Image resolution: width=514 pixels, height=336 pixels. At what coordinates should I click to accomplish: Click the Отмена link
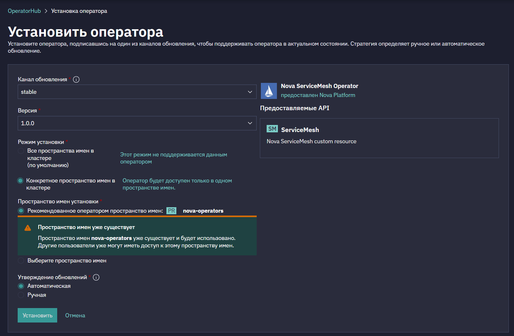(75, 315)
